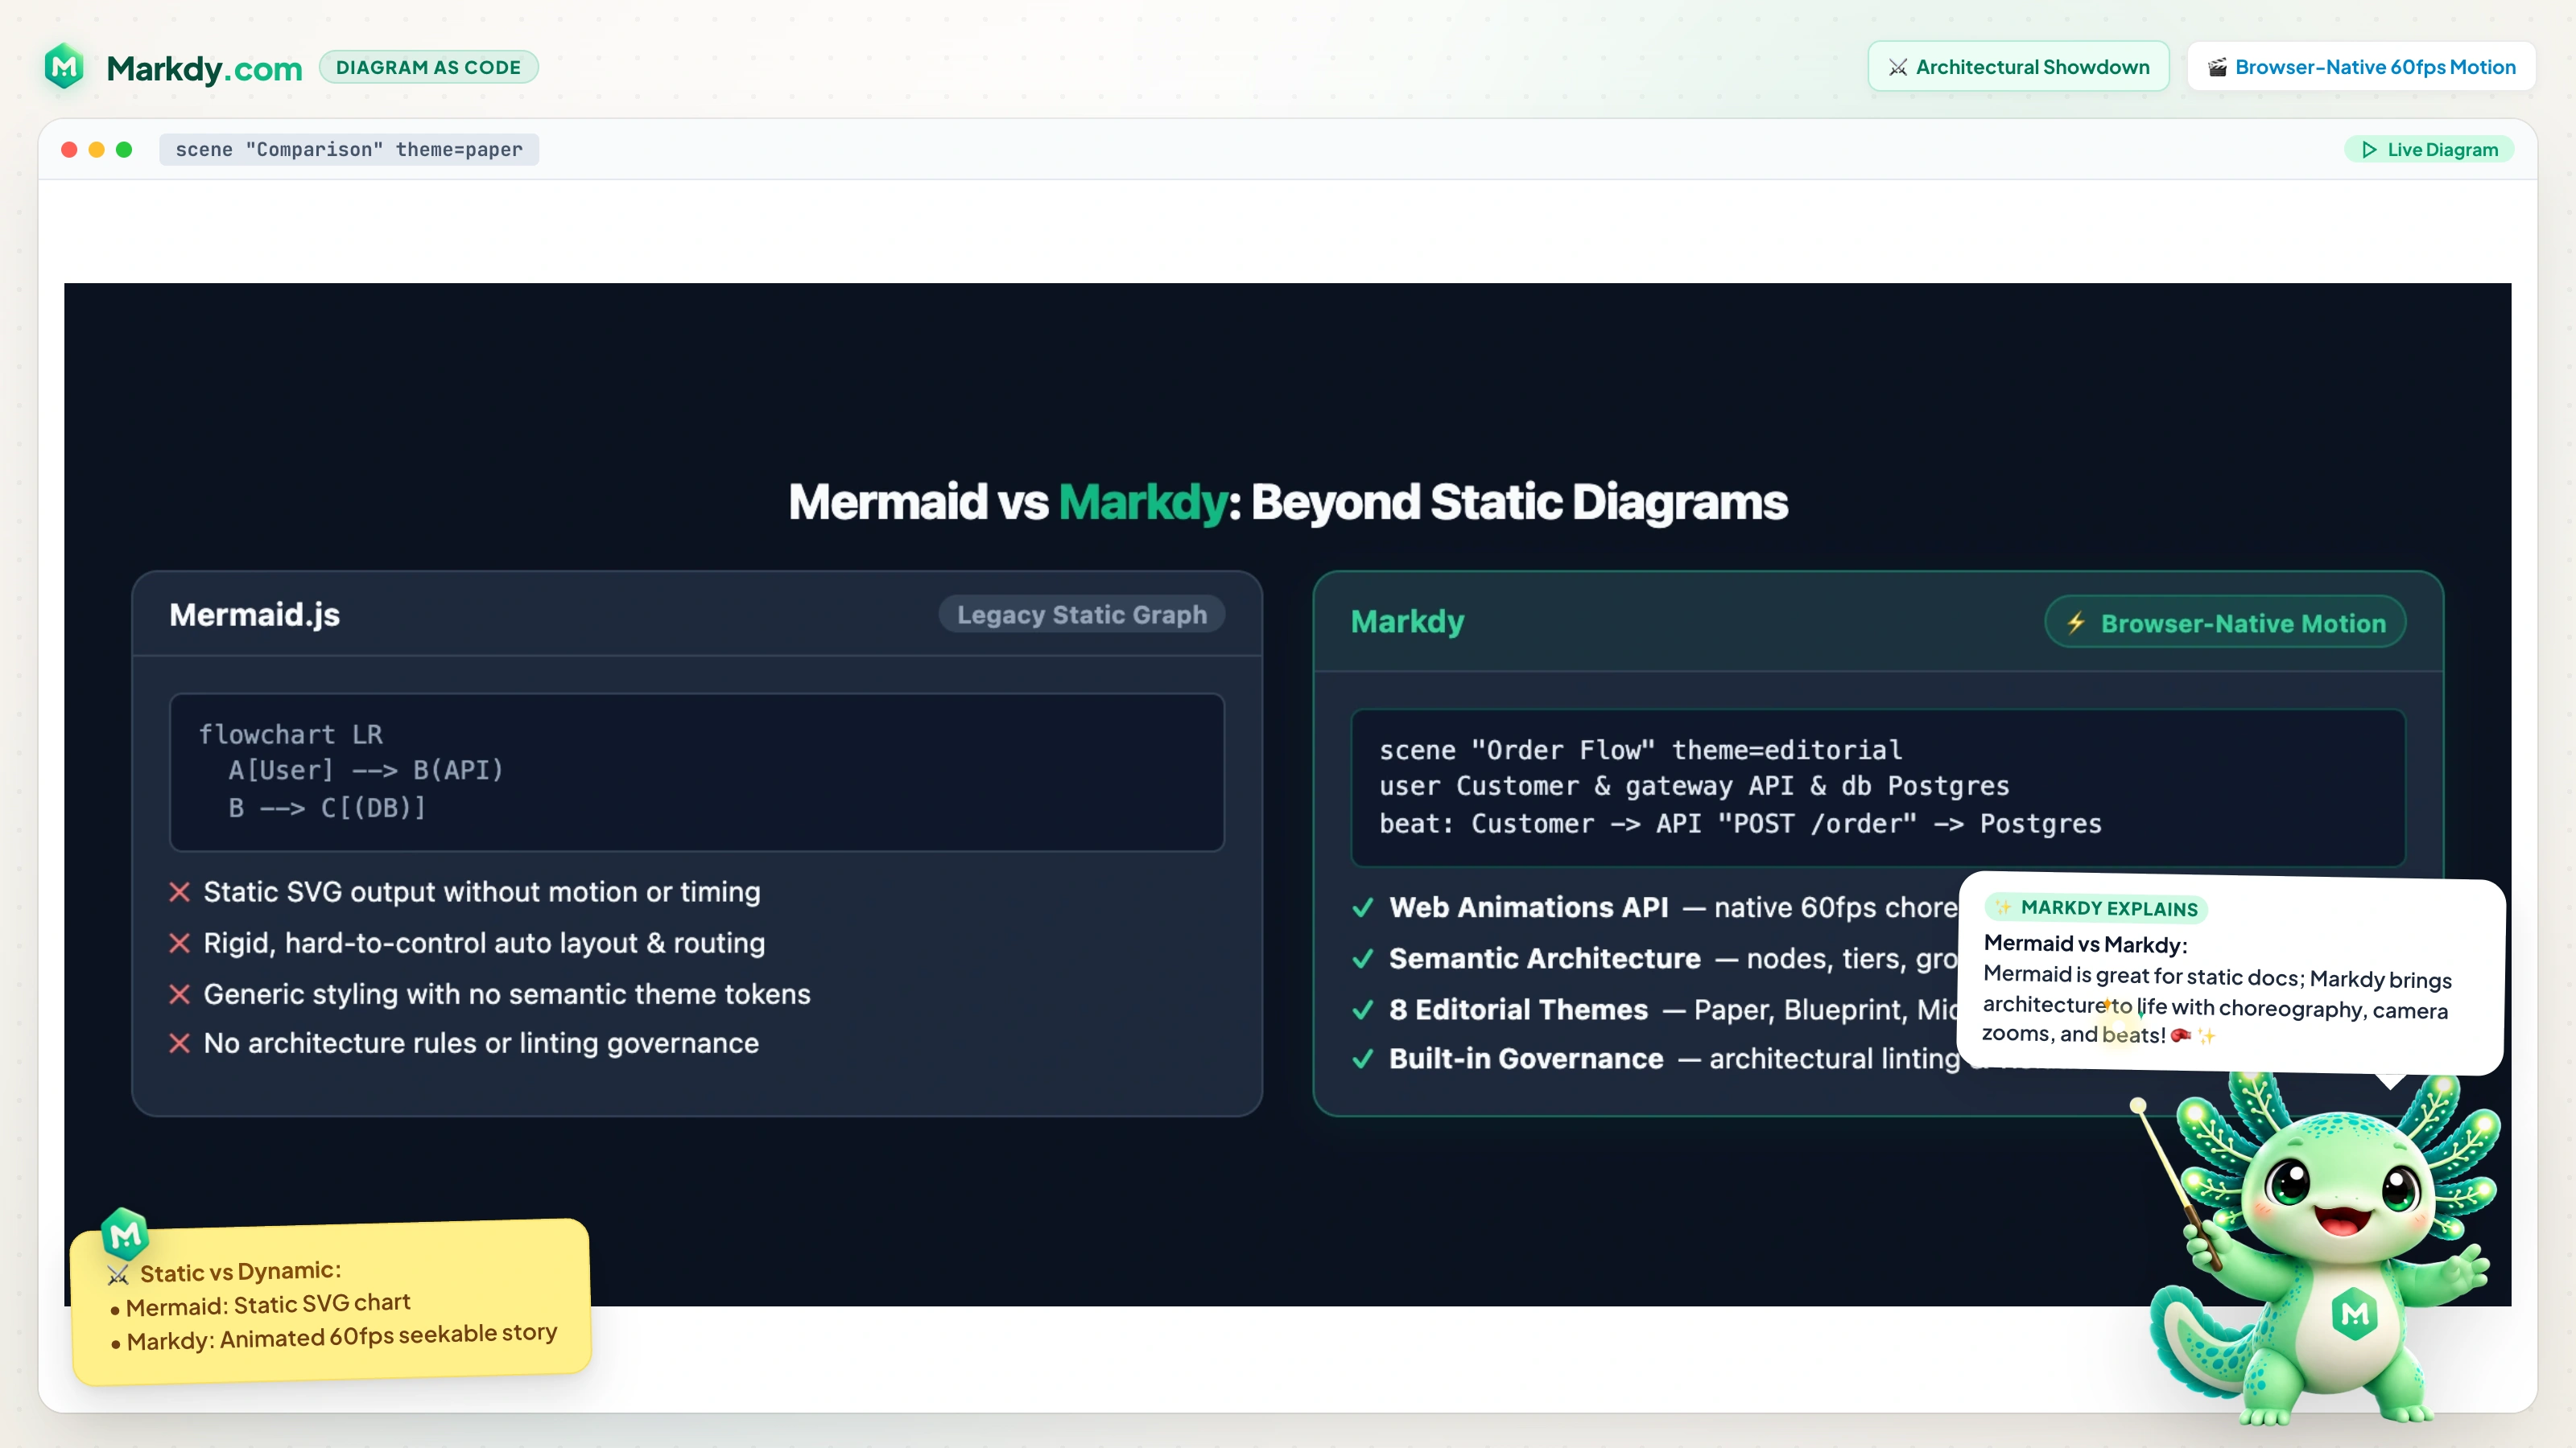Click the scene "Order Flow" theme=editorial line
The height and width of the screenshot is (1448, 2576).
point(1640,750)
